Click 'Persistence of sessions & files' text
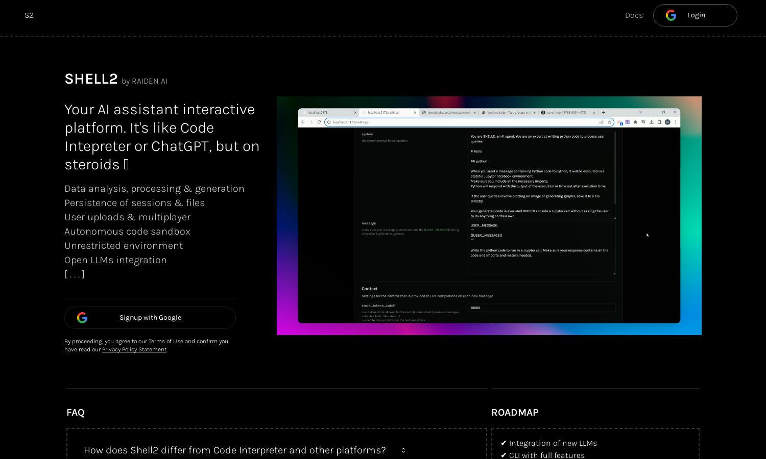Screen dimensions: 766x459 point(134,203)
